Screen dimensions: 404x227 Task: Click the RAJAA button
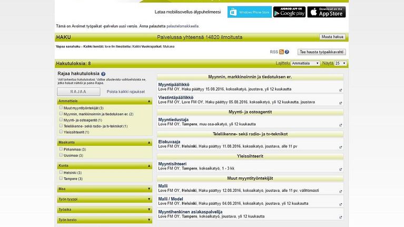pyautogui.click(x=78, y=92)
